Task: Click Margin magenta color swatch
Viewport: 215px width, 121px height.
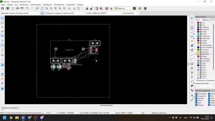Action: click(x=198, y=56)
